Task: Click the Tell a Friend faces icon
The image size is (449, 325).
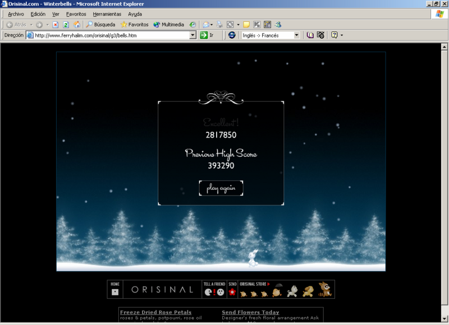Action: (x=214, y=291)
